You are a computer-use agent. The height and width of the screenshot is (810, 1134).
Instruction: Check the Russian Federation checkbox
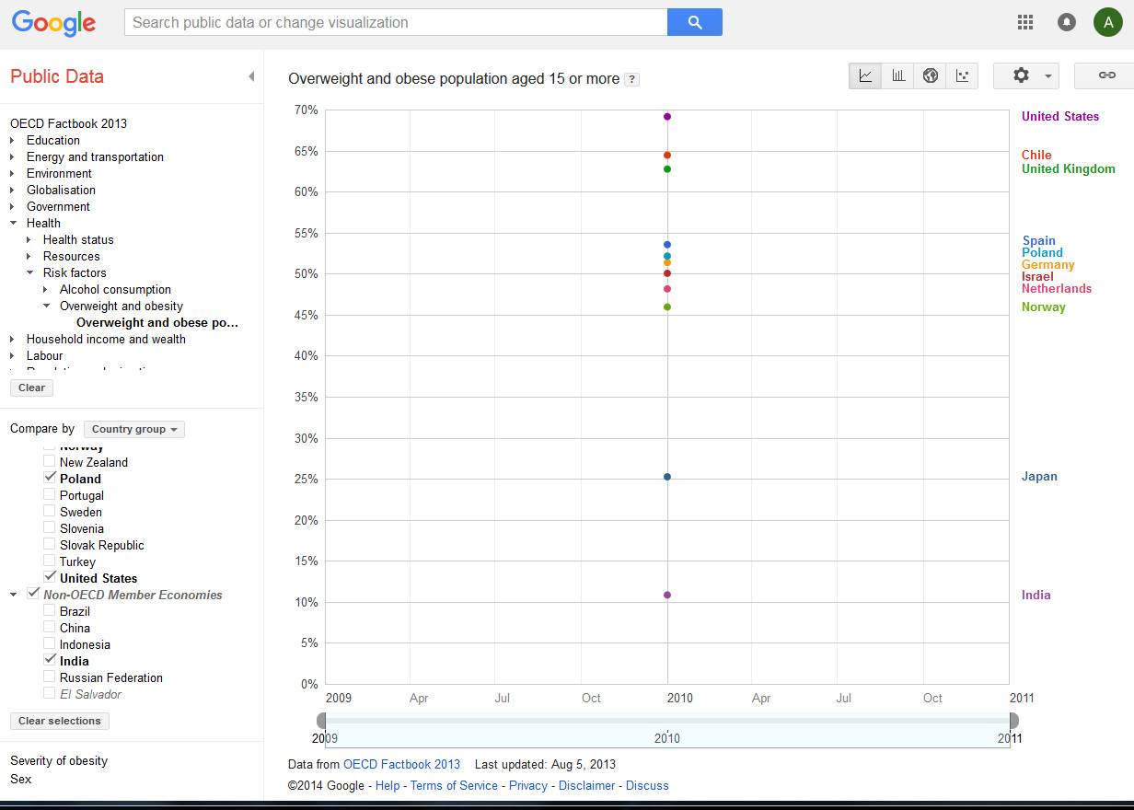click(50, 677)
